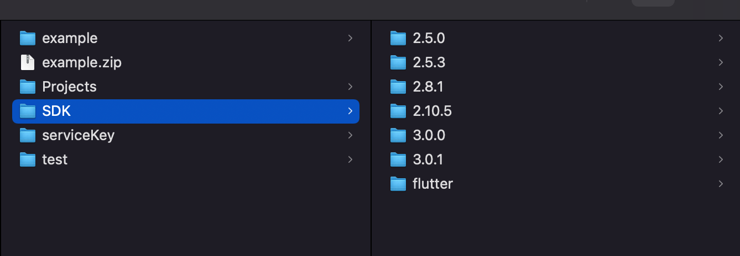Screen dimensions: 740x256
Task: Select the 2.8.1 version folder
Action: point(428,87)
